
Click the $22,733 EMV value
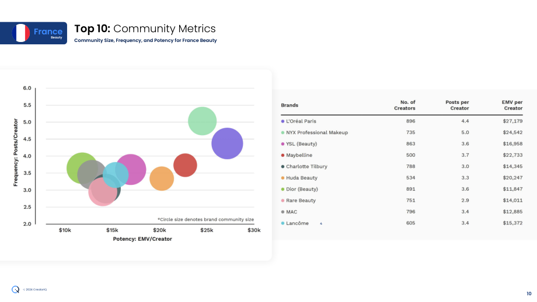pyautogui.click(x=512, y=155)
